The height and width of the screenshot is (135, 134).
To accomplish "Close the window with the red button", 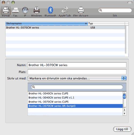I will tap(3, 3).
